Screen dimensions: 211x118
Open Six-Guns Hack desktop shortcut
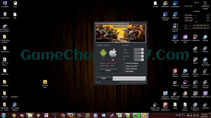(x=45, y=84)
